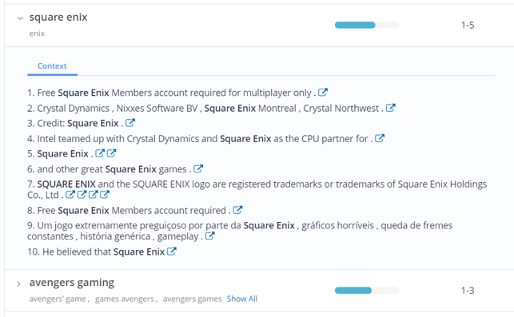This screenshot has width=514, height=317.
Task: Open link after 'He believed that Square Enix'
Action: pos(171,252)
